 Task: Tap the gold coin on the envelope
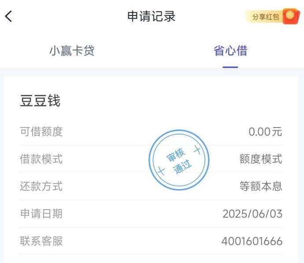290,15
